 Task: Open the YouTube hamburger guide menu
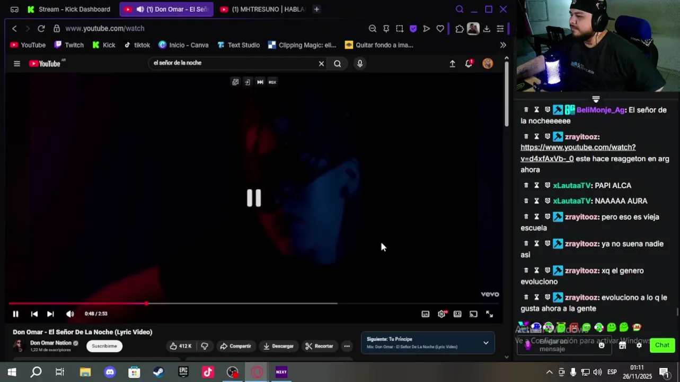point(17,64)
